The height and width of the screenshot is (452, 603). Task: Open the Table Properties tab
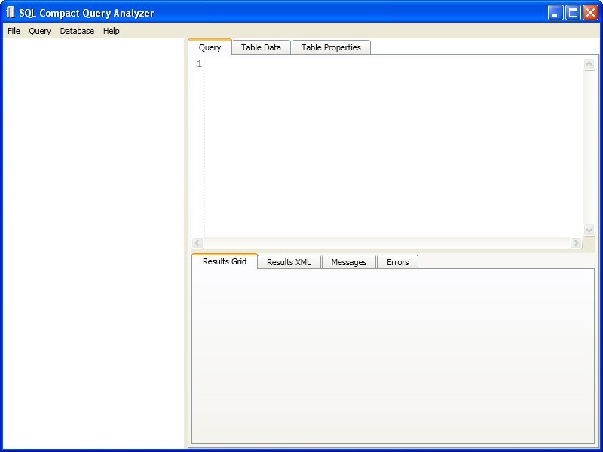click(331, 47)
